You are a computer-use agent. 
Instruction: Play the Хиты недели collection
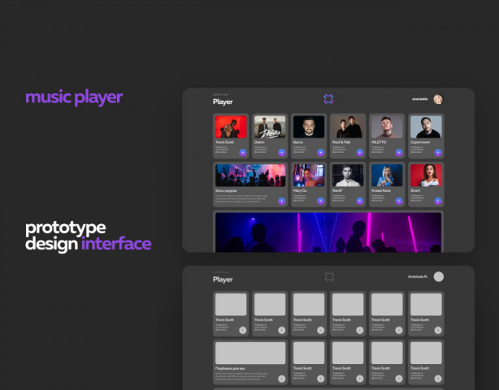click(282, 201)
